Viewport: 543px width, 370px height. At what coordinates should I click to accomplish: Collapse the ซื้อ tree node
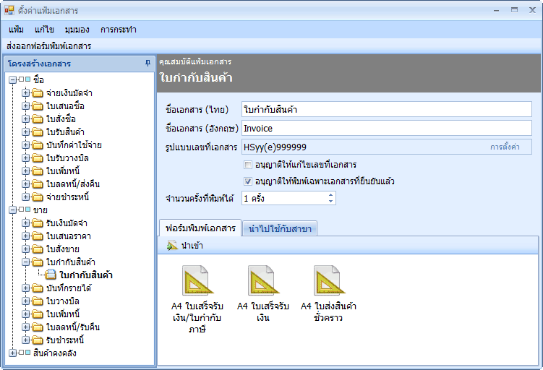tap(13, 79)
